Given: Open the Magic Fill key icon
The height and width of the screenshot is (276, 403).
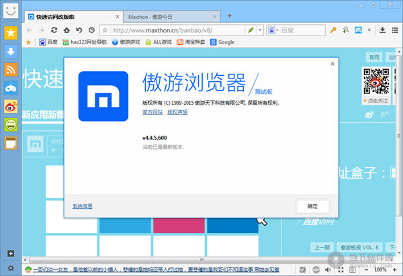Looking at the screenshot, I should (x=333, y=30).
